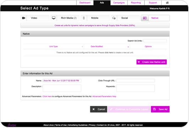Open the Reporting tab

[136, 3]
